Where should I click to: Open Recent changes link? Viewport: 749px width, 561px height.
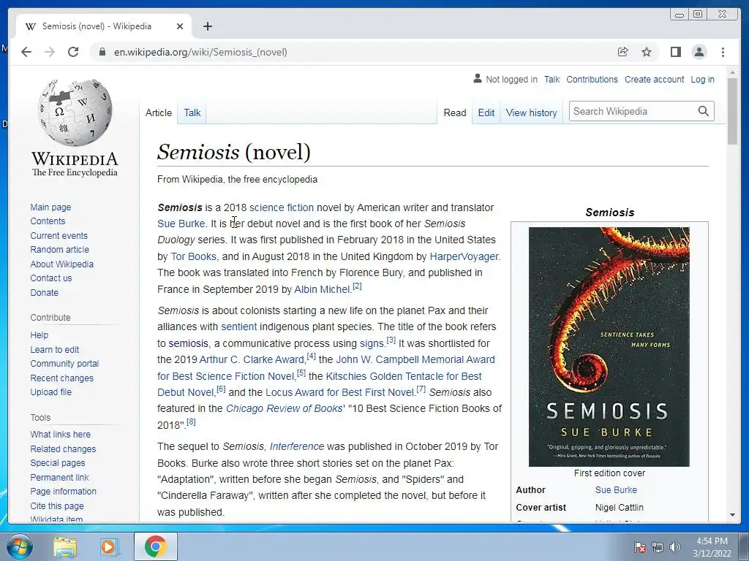61,378
